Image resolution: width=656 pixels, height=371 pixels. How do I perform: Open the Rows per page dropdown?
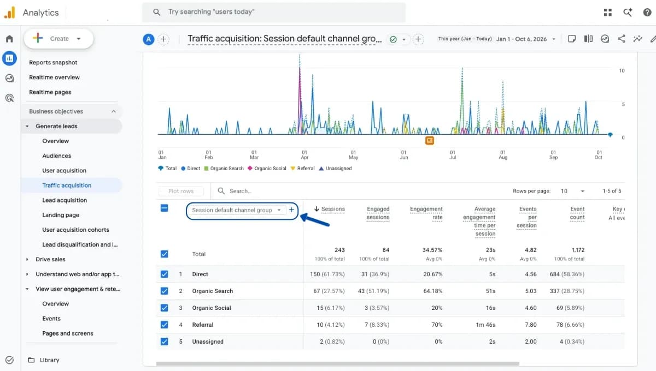tap(572, 191)
